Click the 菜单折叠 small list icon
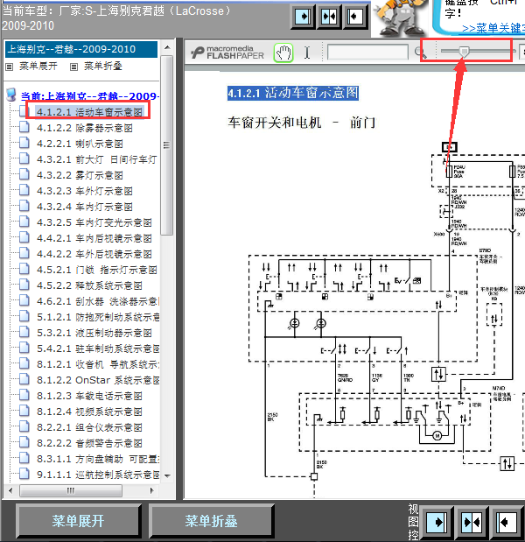This screenshot has height=542, width=525. [73, 67]
